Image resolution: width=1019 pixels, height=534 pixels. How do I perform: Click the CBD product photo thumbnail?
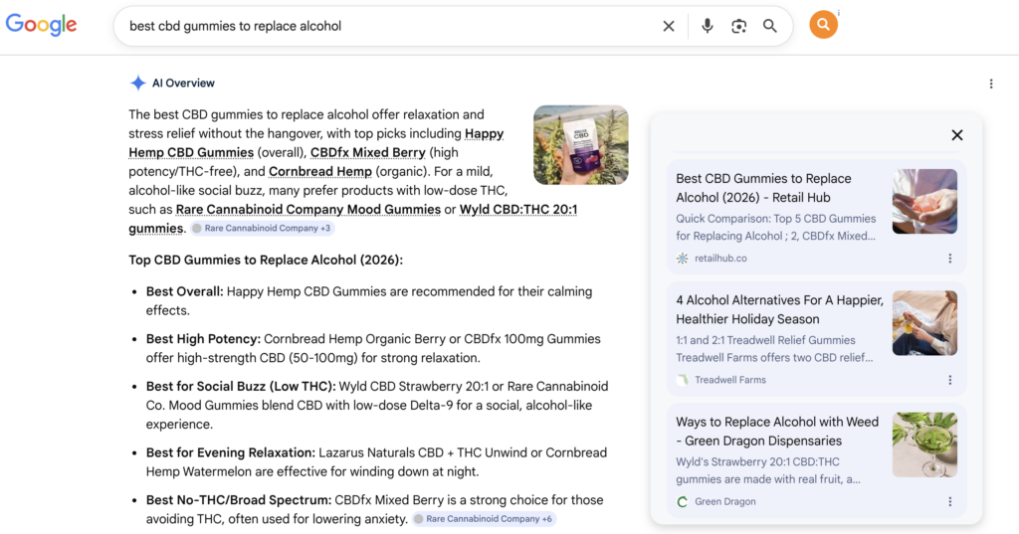580,145
